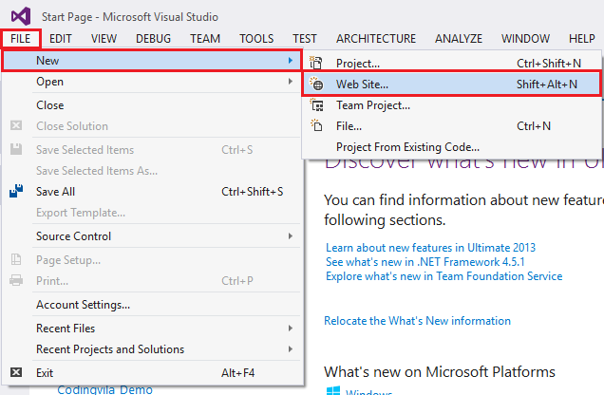The width and height of the screenshot is (604, 395).
Task: Open Learn about new features in Ultimate 2013
Action: (x=430, y=247)
